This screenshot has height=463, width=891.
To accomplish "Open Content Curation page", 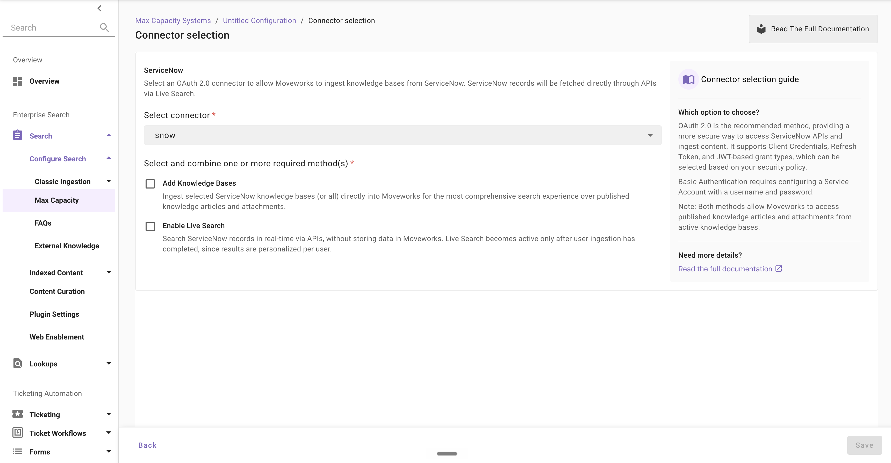I will click(x=57, y=292).
